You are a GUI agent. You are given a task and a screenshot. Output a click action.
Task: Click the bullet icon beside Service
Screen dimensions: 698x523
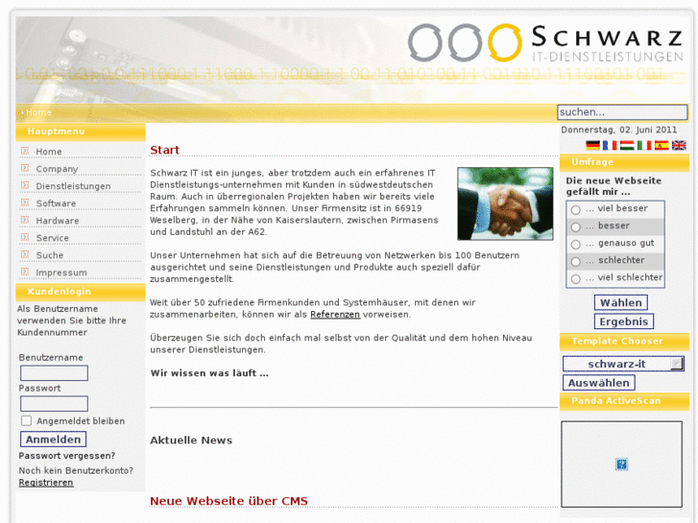click(x=25, y=237)
